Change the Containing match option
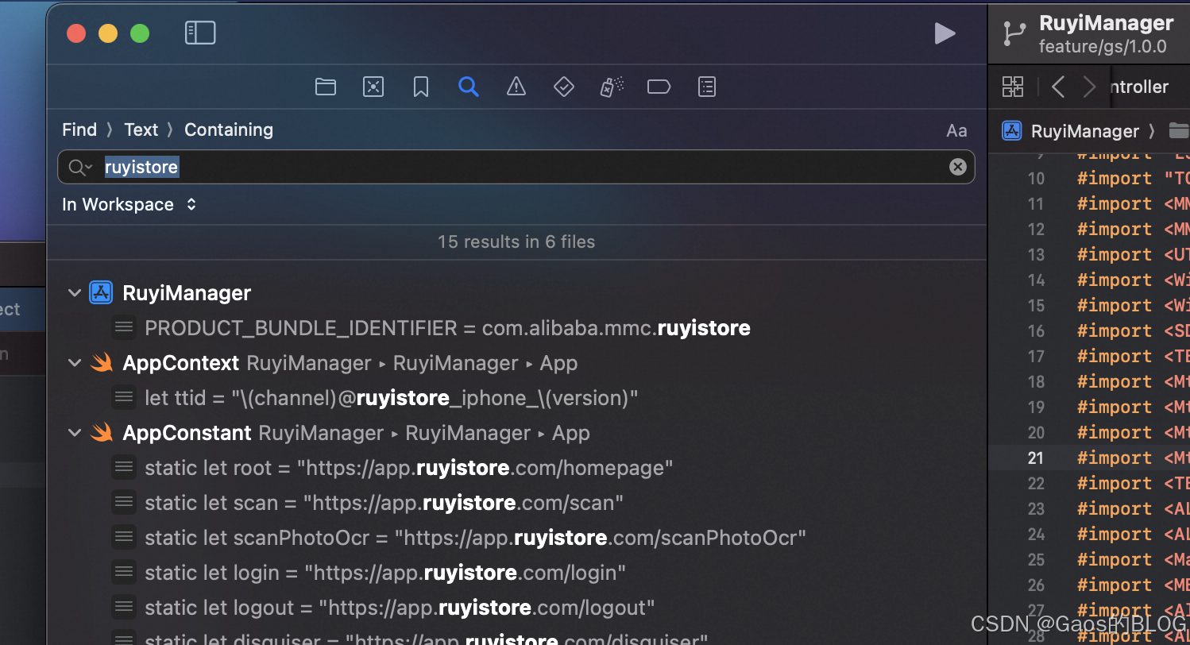The width and height of the screenshot is (1190, 645). (229, 129)
